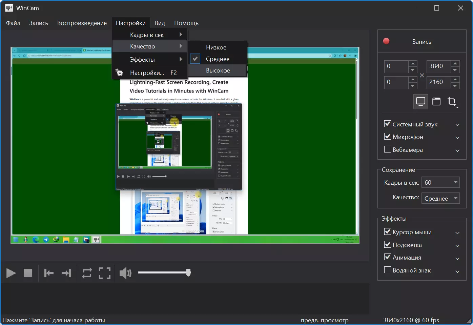Click the height field showing 2160

tap(439, 82)
